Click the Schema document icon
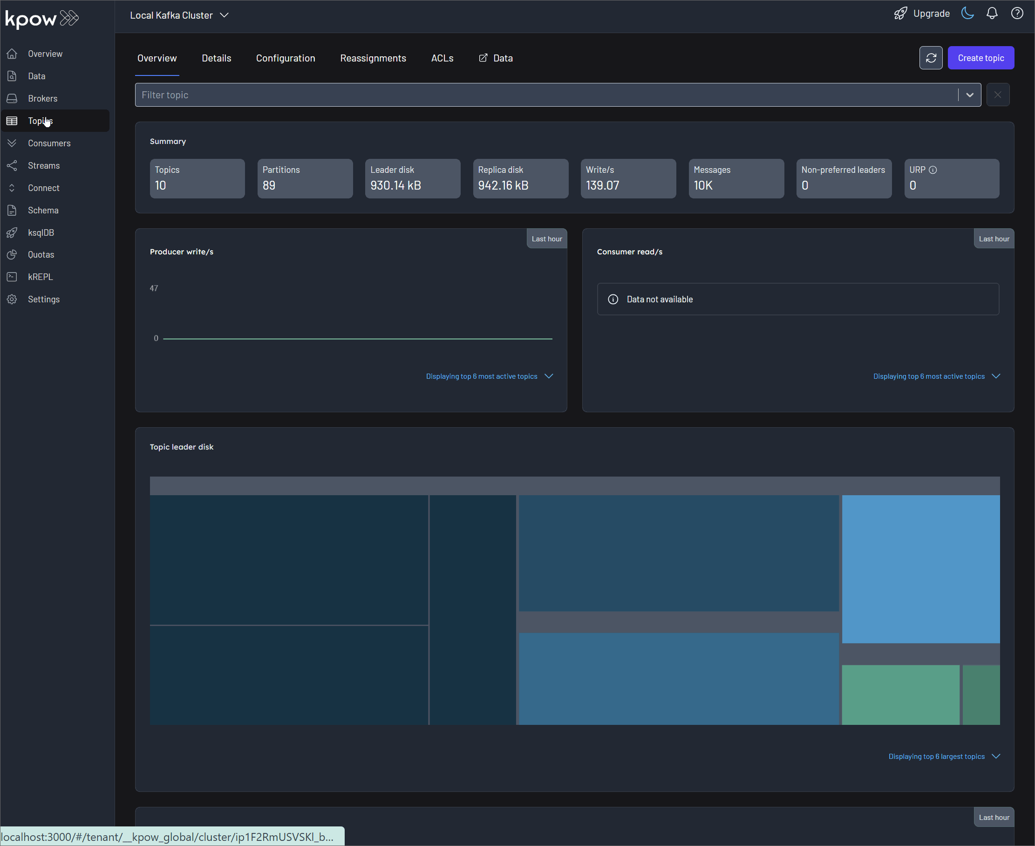Viewport: 1035px width, 846px height. [12, 211]
